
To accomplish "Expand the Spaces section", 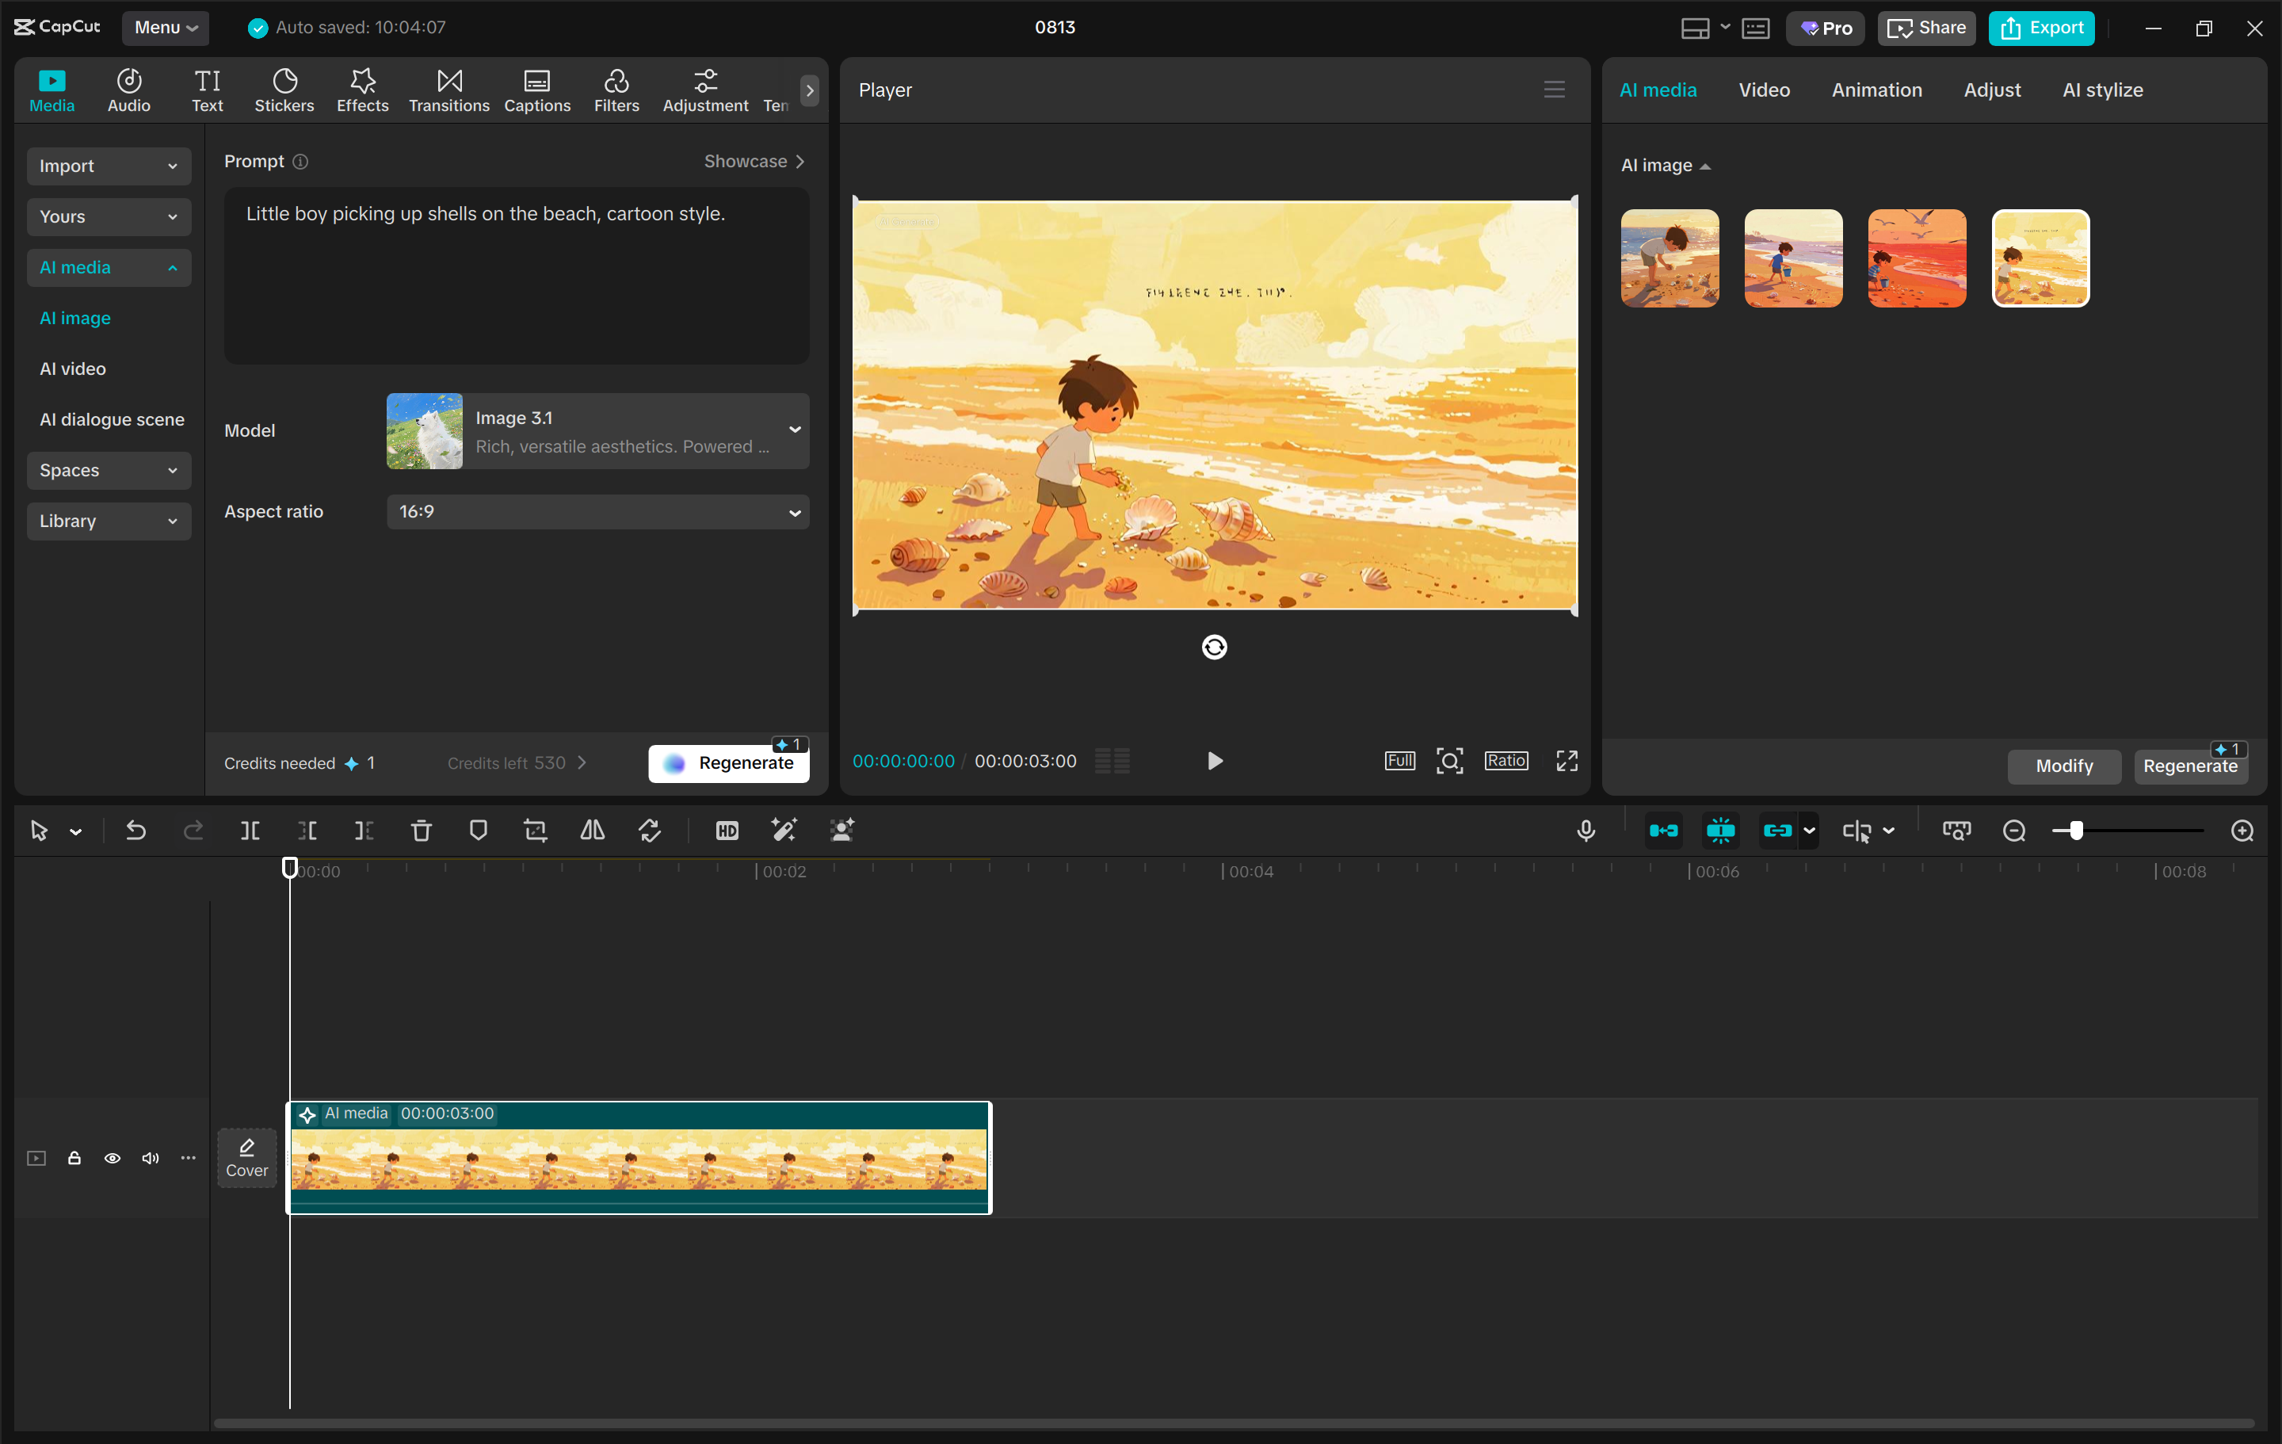I will [x=109, y=470].
